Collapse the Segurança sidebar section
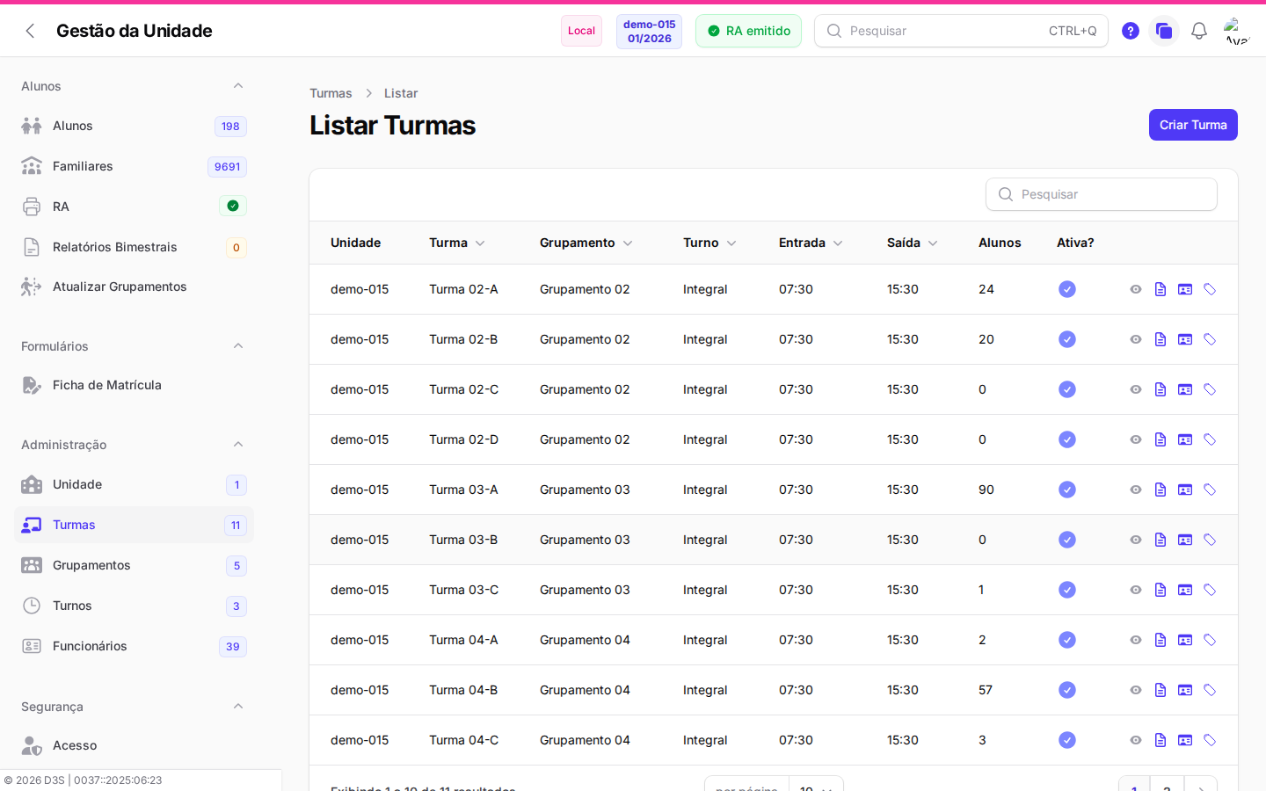This screenshot has height=791, width=1266. coord(238,706)
